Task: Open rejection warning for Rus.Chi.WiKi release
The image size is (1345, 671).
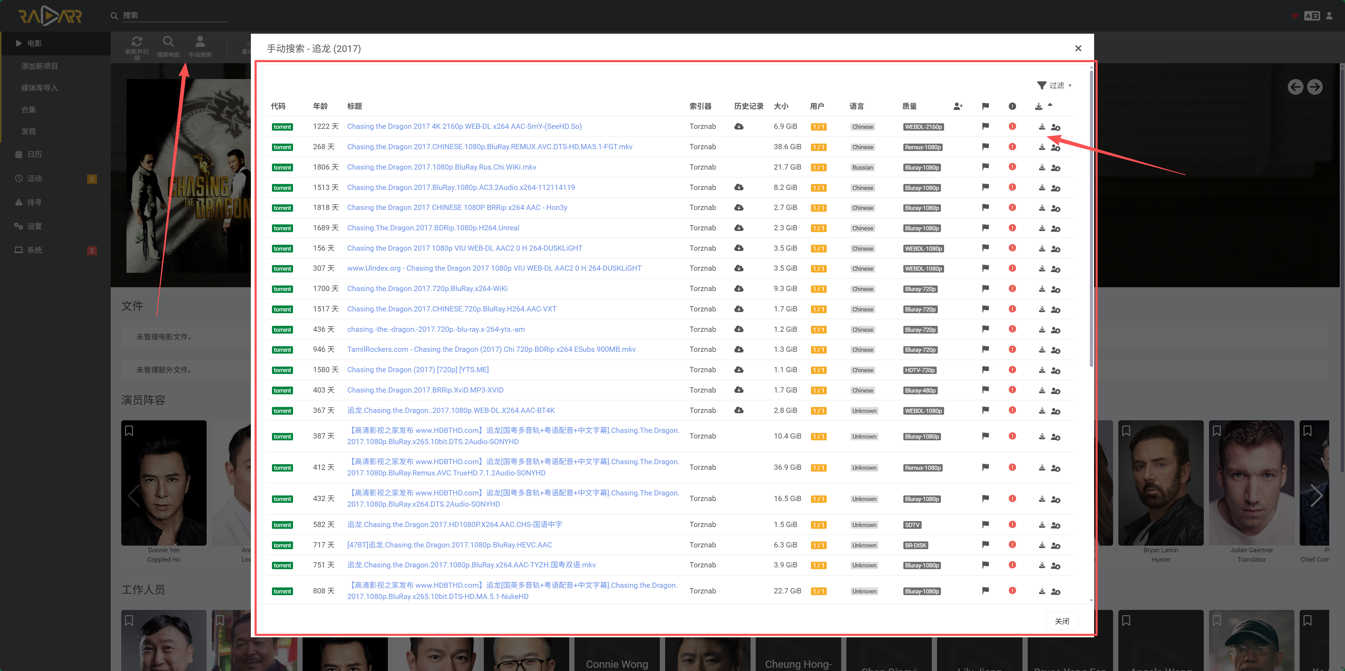Action: coord(1012,167)
